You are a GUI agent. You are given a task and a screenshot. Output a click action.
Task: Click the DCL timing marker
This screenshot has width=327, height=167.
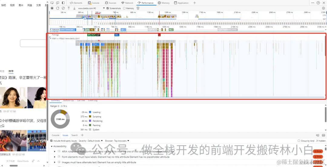point(117,35)
